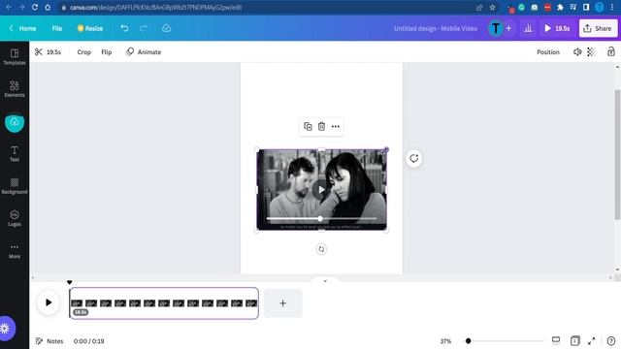Click the video progress slider knob
The image size is (621, 349).
[x=320, y=218]
